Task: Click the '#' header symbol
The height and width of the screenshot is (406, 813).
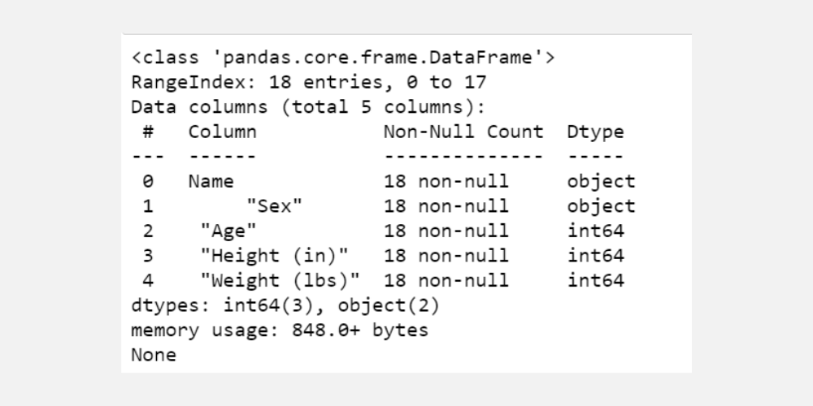Action: [x=148, y=132]
